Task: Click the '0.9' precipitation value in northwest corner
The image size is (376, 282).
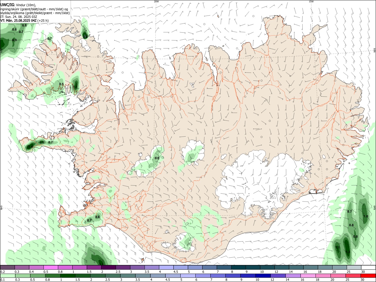Action: pyautogui.click(x=14, y=40)
